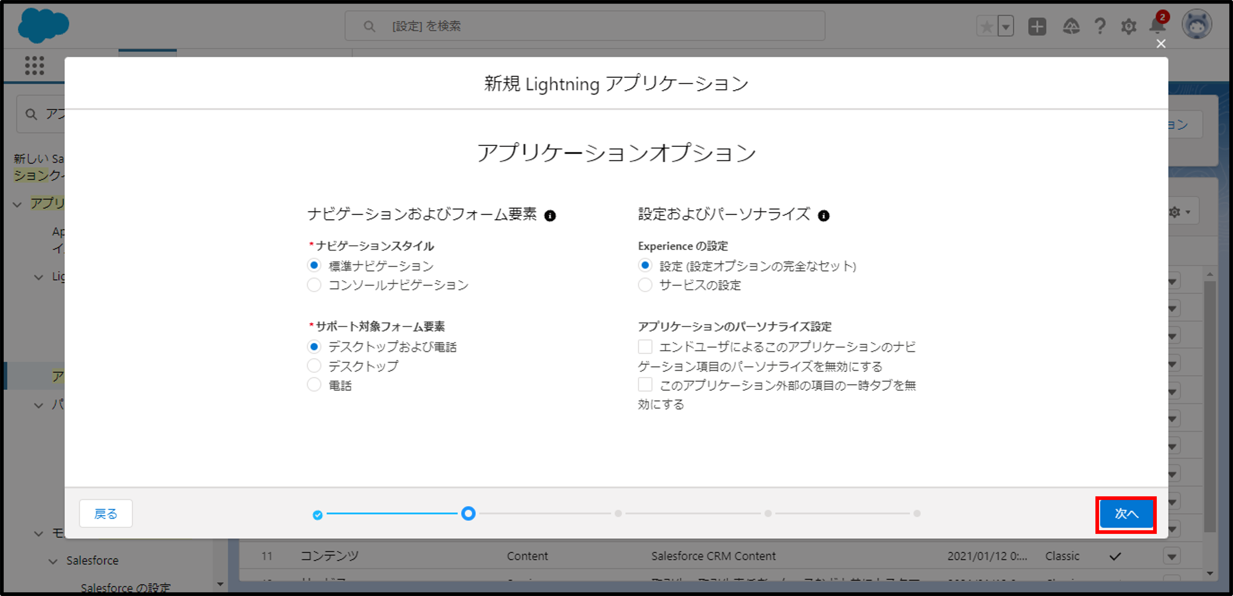Screen dimensions: 1233x596
Task: Open global actions plus icon
Action: 1037,26
